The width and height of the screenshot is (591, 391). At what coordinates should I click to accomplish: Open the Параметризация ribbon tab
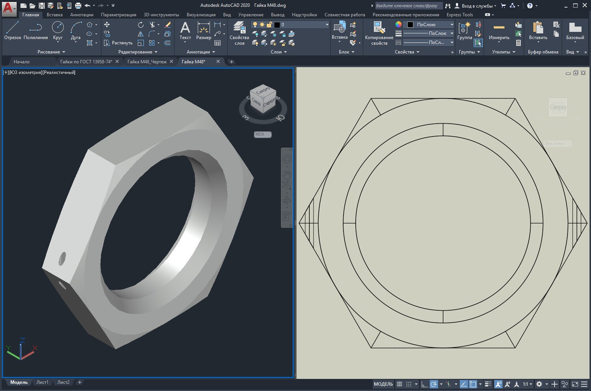click(119, 15)
